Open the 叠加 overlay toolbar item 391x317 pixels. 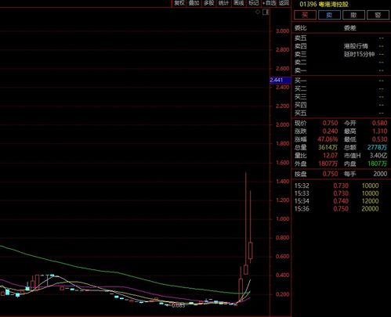(x=194, y=3)
